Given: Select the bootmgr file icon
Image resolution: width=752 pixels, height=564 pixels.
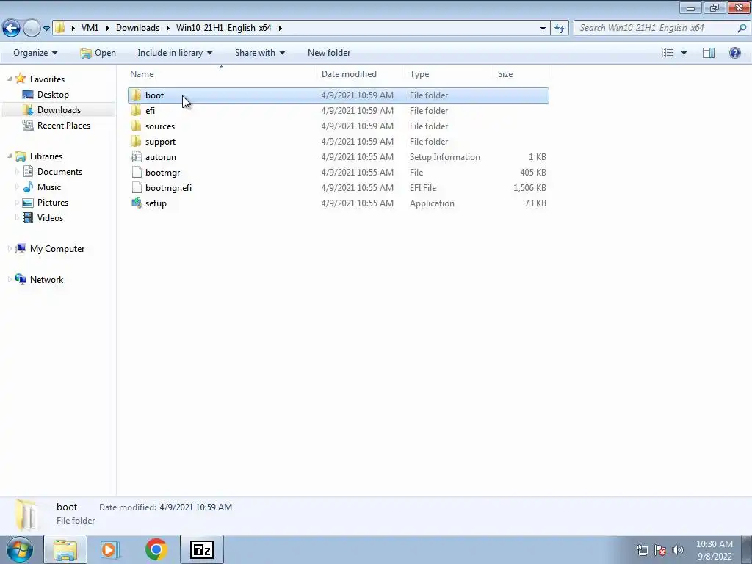Looking at the screenshot, I should click(x=136, y=172).
